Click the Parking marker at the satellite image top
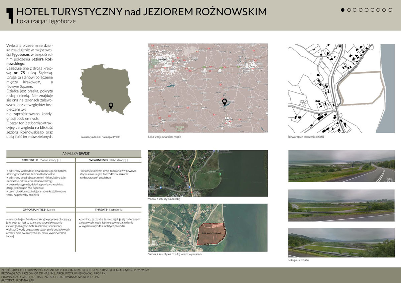Viewport: 401px width, 283px height. 214,151
